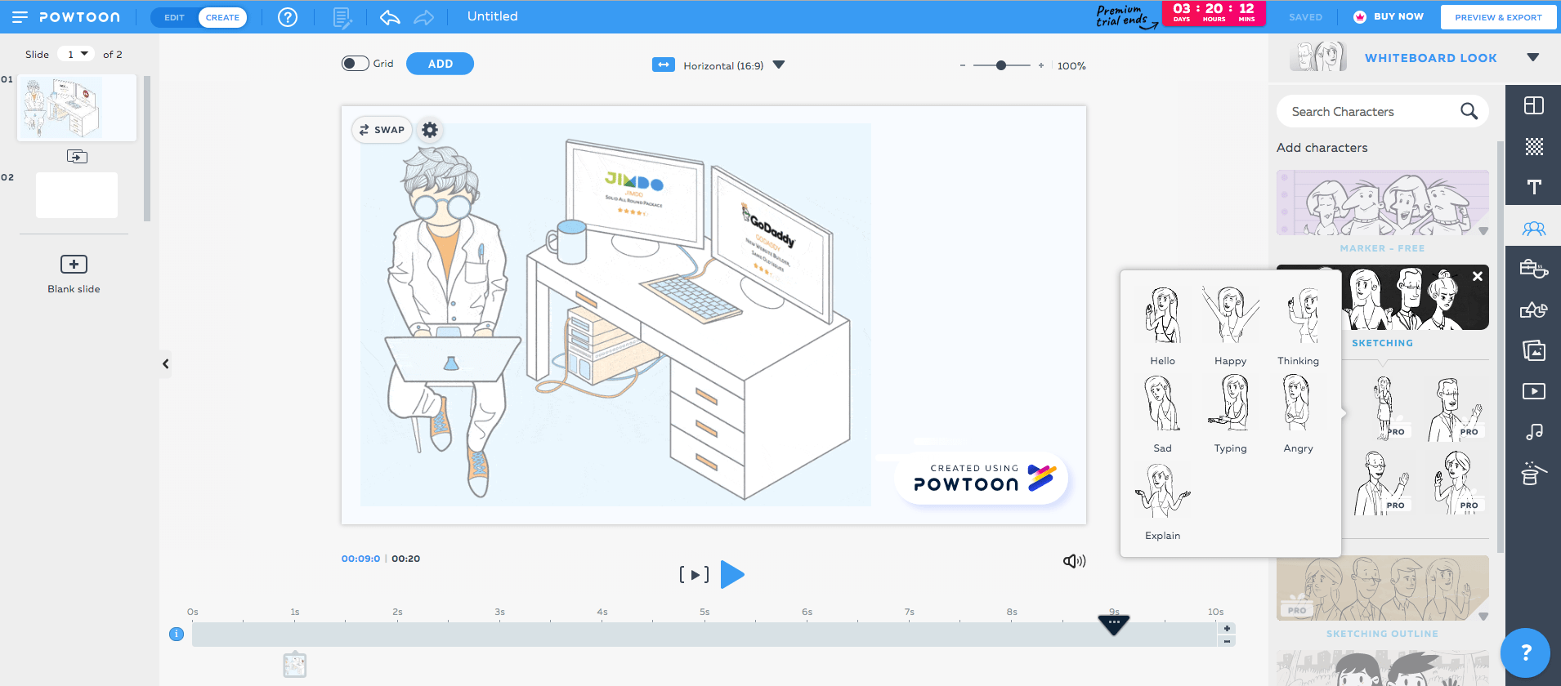This screenshot has width=1561, height=686.
Task: Open the Backgrounds pattern icon
Action: tap(1534, 146)
